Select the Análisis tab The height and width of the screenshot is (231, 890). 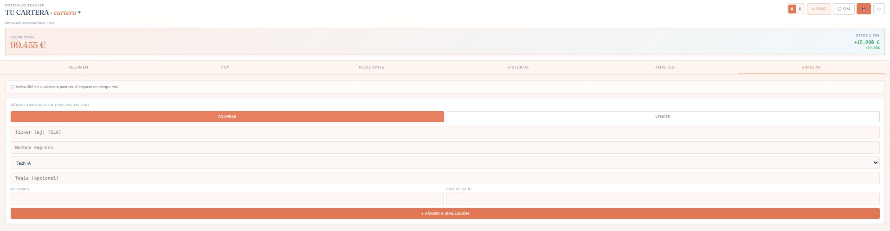tap(664, 67)
